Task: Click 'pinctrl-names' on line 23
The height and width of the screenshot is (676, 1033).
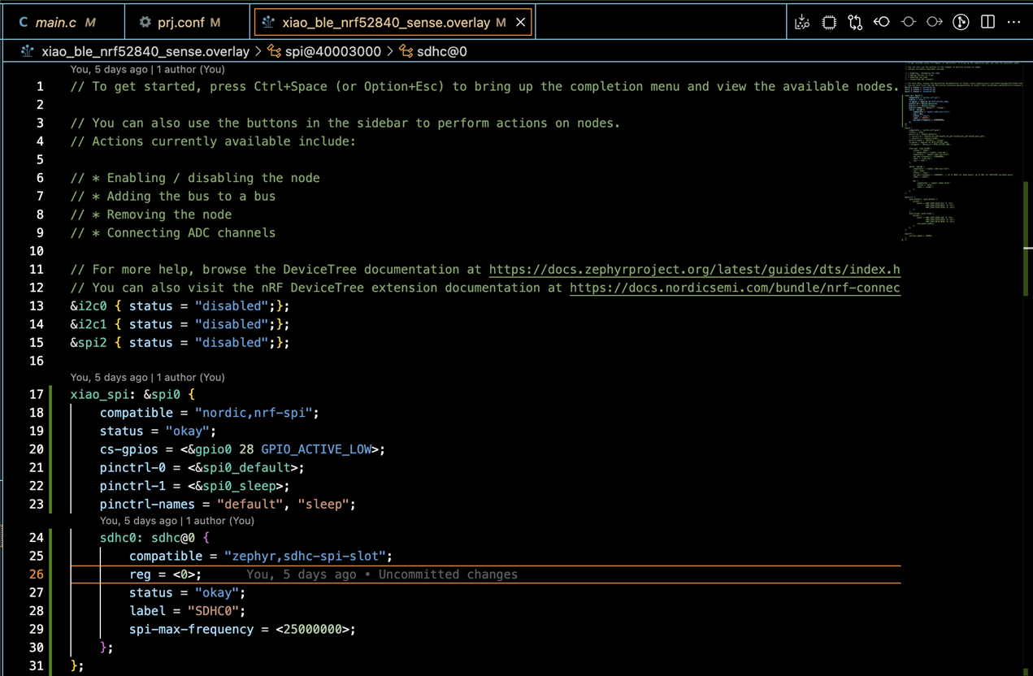Action: (x=148, y=504)
